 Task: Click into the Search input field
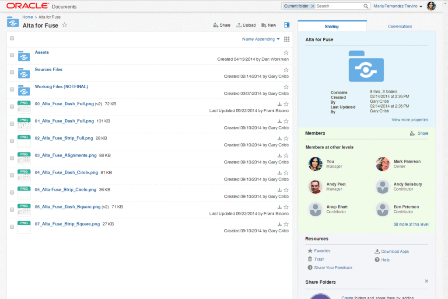[x=339, y=6]
